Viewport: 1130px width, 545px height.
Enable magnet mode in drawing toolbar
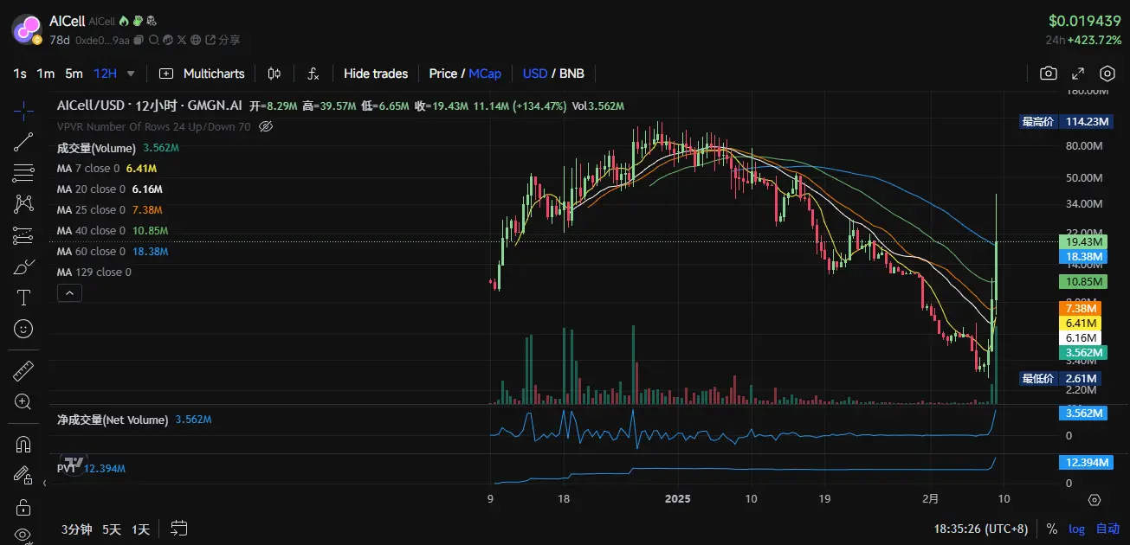pos(23,445)
